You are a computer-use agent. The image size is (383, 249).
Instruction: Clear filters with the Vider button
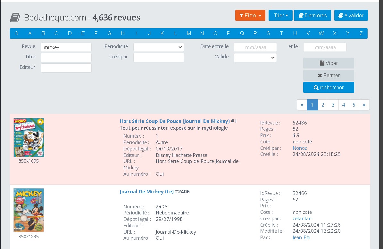pos(329,63)
